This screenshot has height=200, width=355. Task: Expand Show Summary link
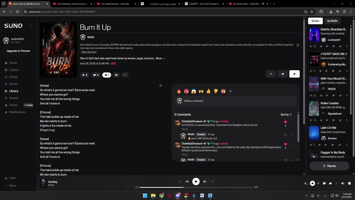point(89,52)
